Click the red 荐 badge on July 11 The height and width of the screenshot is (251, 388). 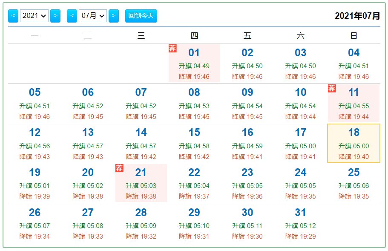tap(332, 88)
